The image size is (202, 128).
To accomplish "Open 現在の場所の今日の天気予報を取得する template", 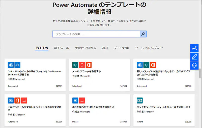I will tap(93, 107).
